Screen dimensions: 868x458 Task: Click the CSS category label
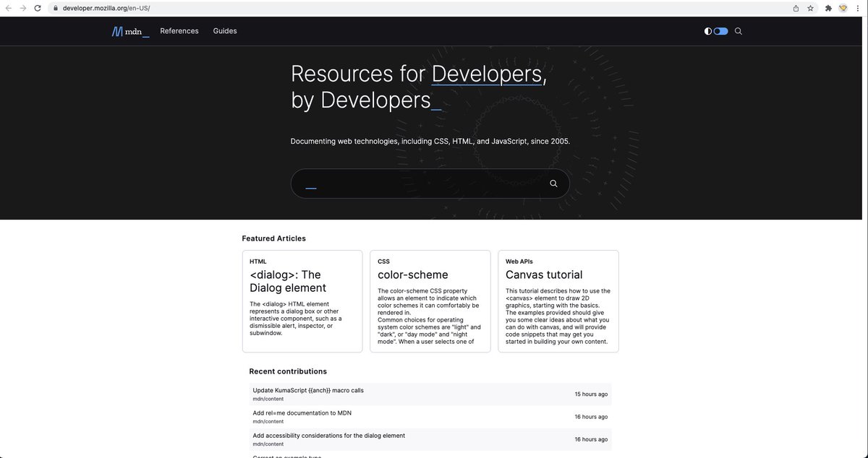tap(383, 262)
